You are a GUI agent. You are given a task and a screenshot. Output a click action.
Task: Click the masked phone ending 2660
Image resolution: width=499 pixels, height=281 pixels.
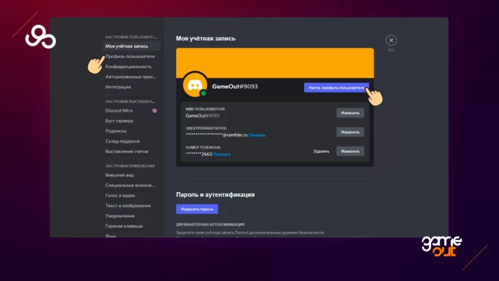(199, 154)
